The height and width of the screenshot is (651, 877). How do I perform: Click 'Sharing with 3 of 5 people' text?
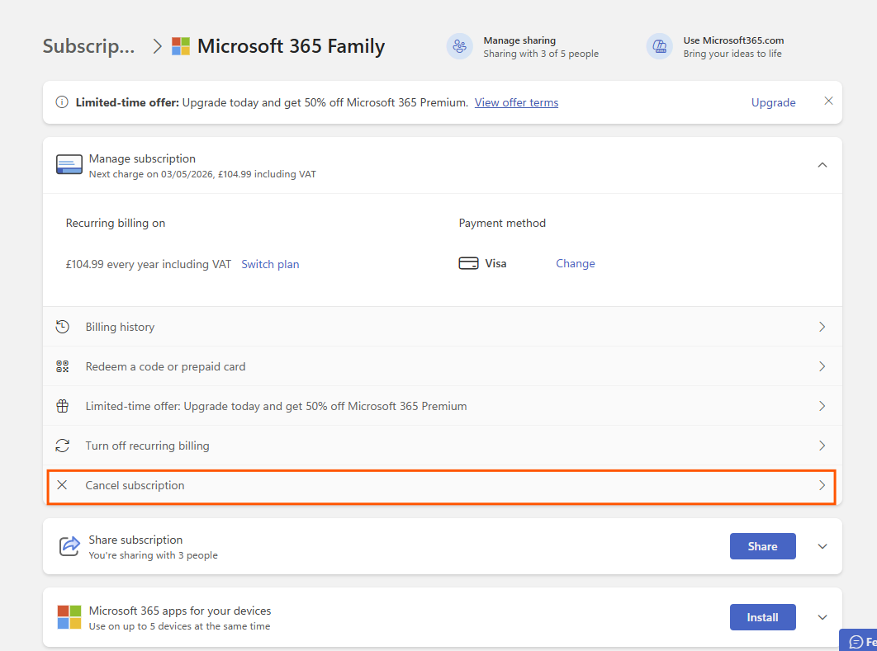coord(541,54)
